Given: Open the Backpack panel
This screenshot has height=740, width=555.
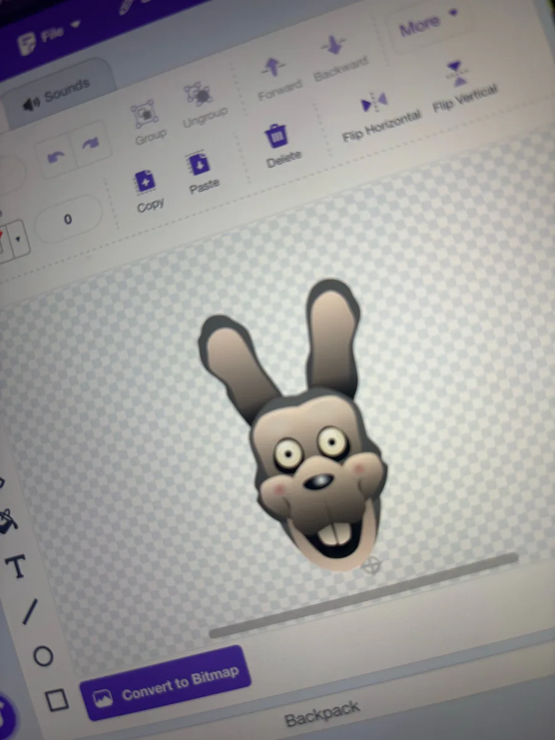Looking at the screenshot, I should click(x=321, y=713).
